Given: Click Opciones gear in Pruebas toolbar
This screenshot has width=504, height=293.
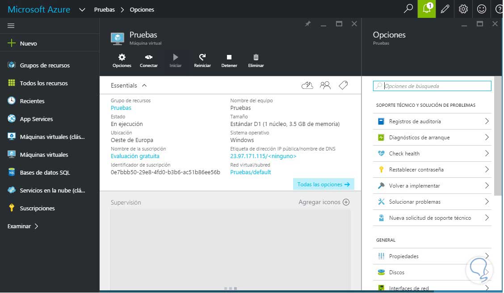Looking at the screenshot, I should pos(122,61).
